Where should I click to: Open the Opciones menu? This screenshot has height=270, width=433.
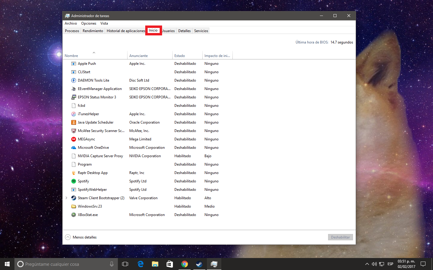click(x=89, y=23)
